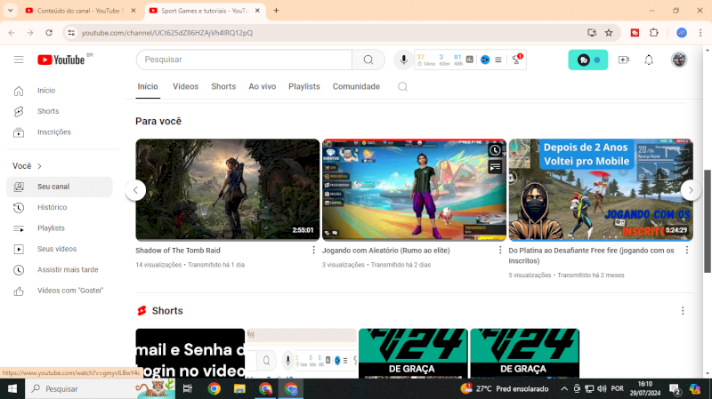This screenshot has width=712, height=399.
Task: Open the YouTube hamburger guide menu
Action: click(19, 60)
